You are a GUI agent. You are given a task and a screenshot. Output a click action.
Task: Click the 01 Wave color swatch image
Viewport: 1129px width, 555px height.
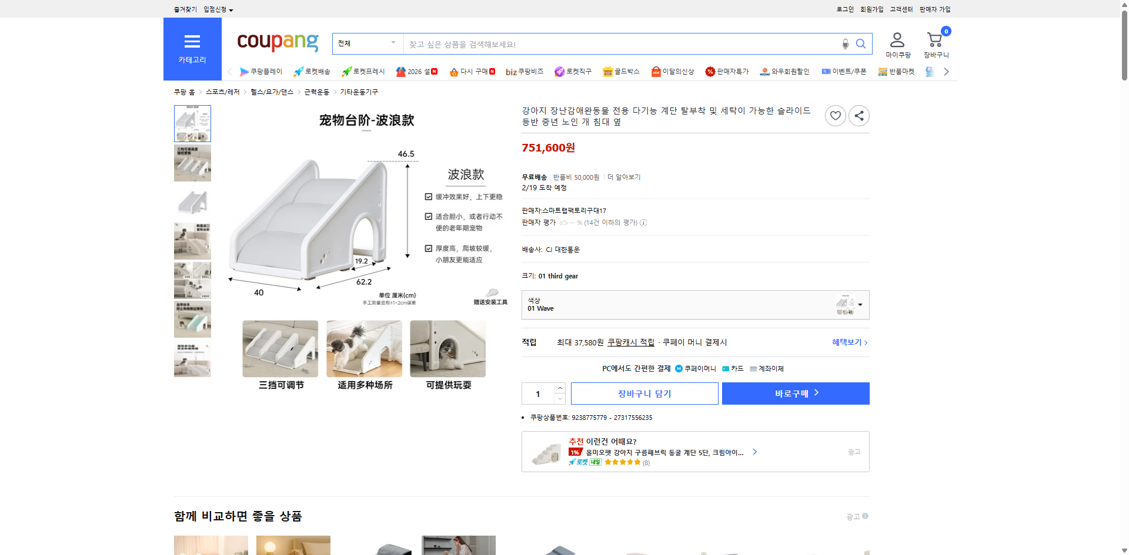[845, 305]
